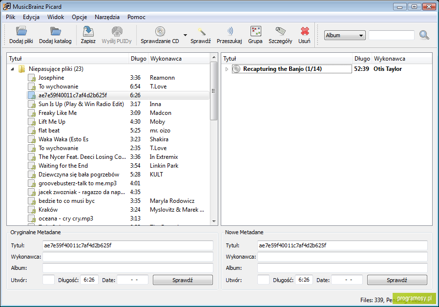Click the original Wykonawca input field
This screenshot has height=307, width=439.
[x=128, y=257]
